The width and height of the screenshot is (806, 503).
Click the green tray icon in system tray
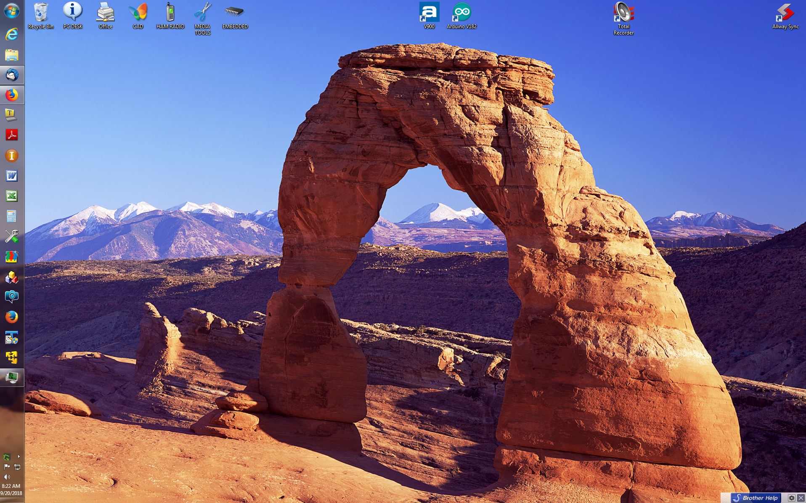point(6,457)
